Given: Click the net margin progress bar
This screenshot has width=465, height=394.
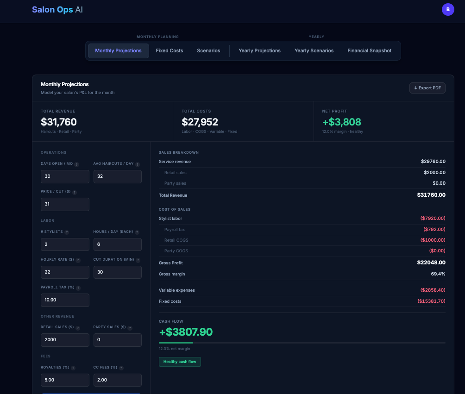Looking at the screenshot, I should tap(302, 343).
